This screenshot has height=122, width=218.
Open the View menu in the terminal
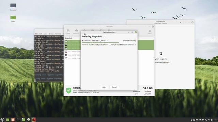[45, 34]
